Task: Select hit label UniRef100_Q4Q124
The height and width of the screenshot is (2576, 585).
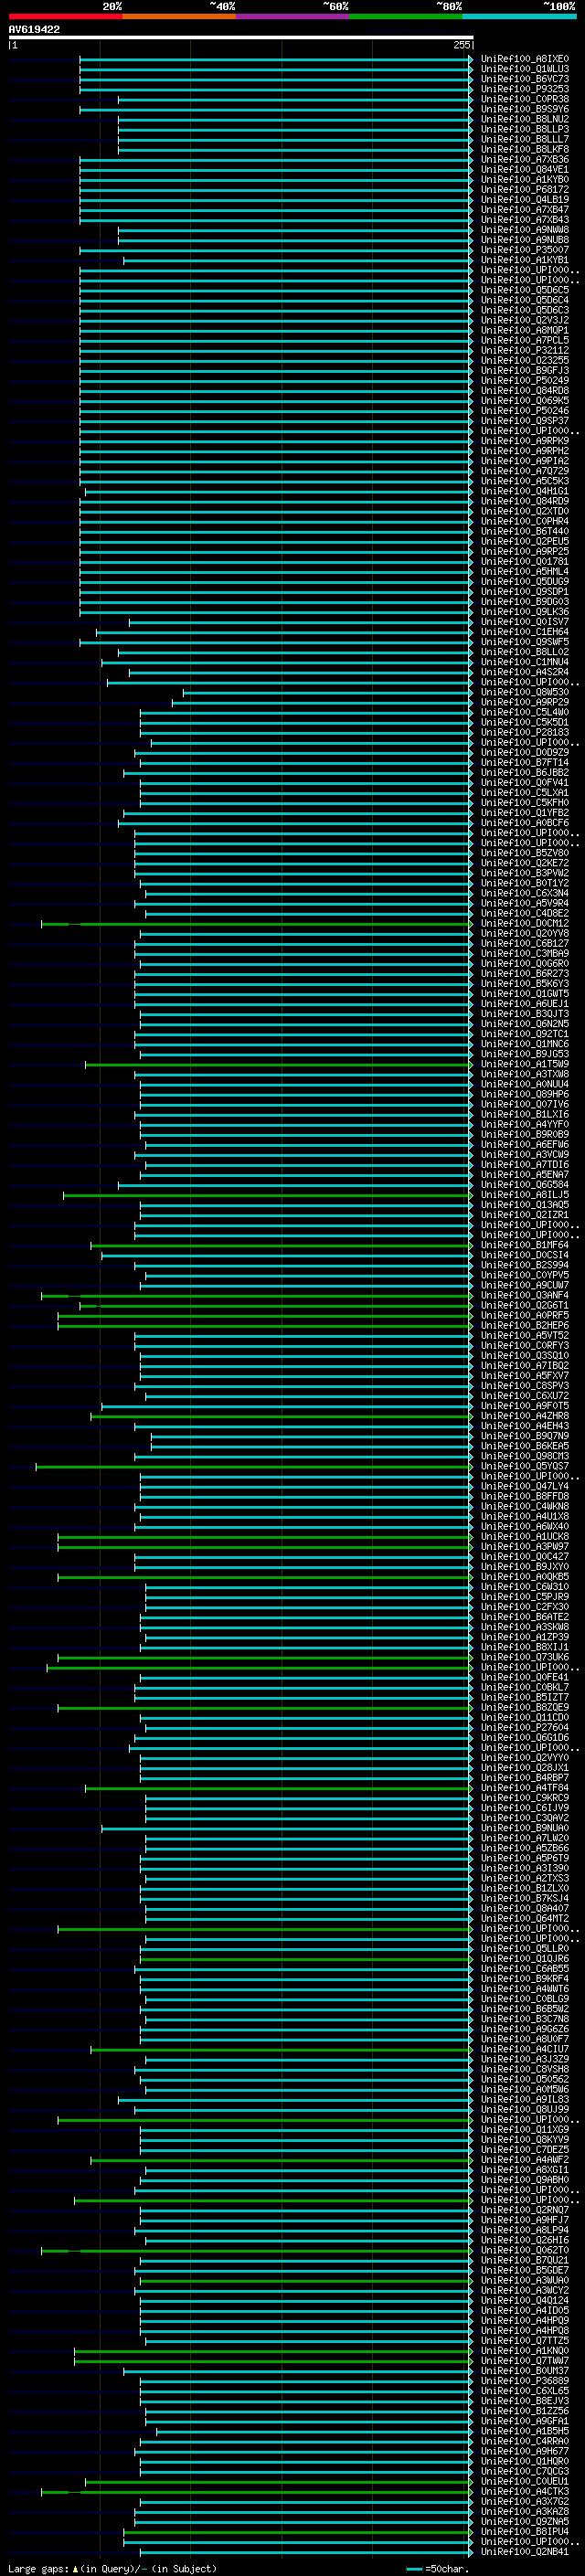Action: 524,2300
